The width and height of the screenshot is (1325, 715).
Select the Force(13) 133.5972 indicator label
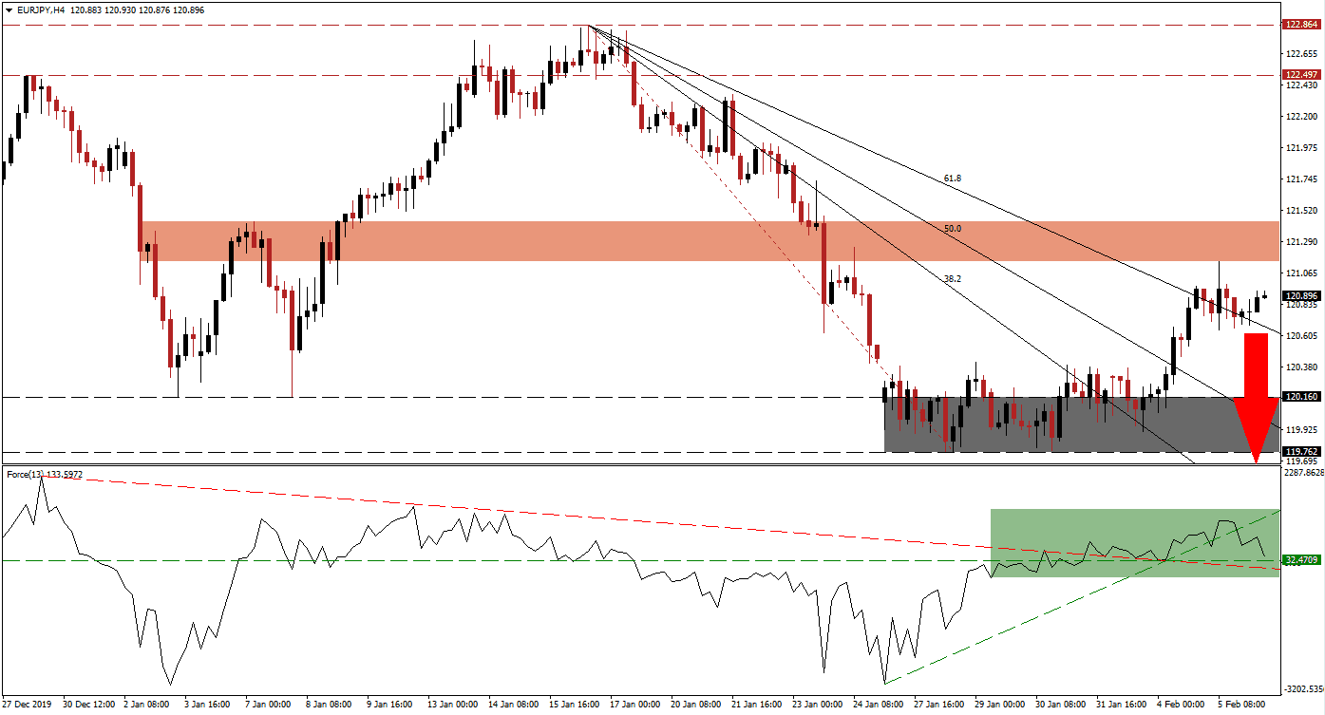(x=44, y=472)
